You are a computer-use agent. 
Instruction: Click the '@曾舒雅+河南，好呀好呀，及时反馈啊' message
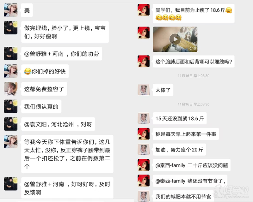[x=67, y=188]
